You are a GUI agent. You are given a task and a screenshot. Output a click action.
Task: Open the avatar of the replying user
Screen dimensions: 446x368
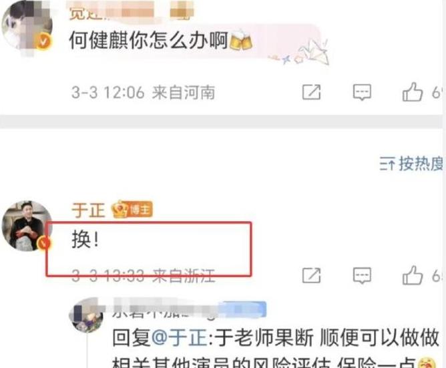(87, 317)
